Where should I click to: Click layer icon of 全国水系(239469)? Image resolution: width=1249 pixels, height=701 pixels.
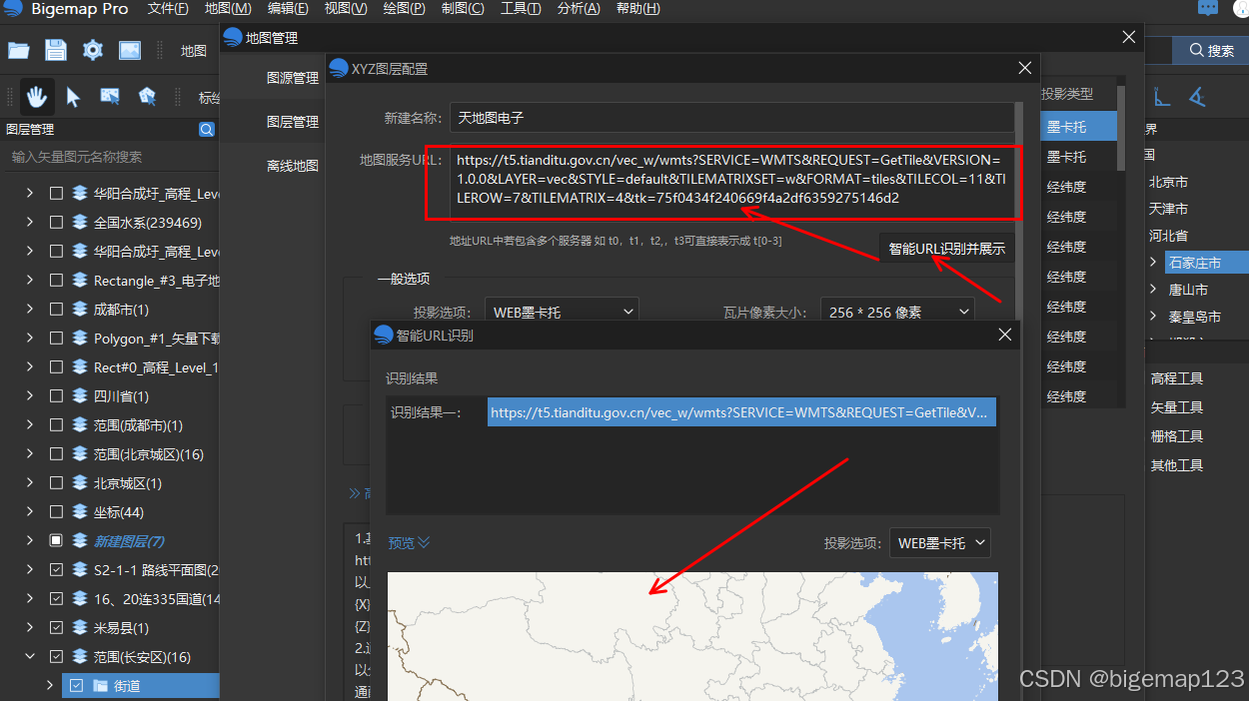click(80, 223)
